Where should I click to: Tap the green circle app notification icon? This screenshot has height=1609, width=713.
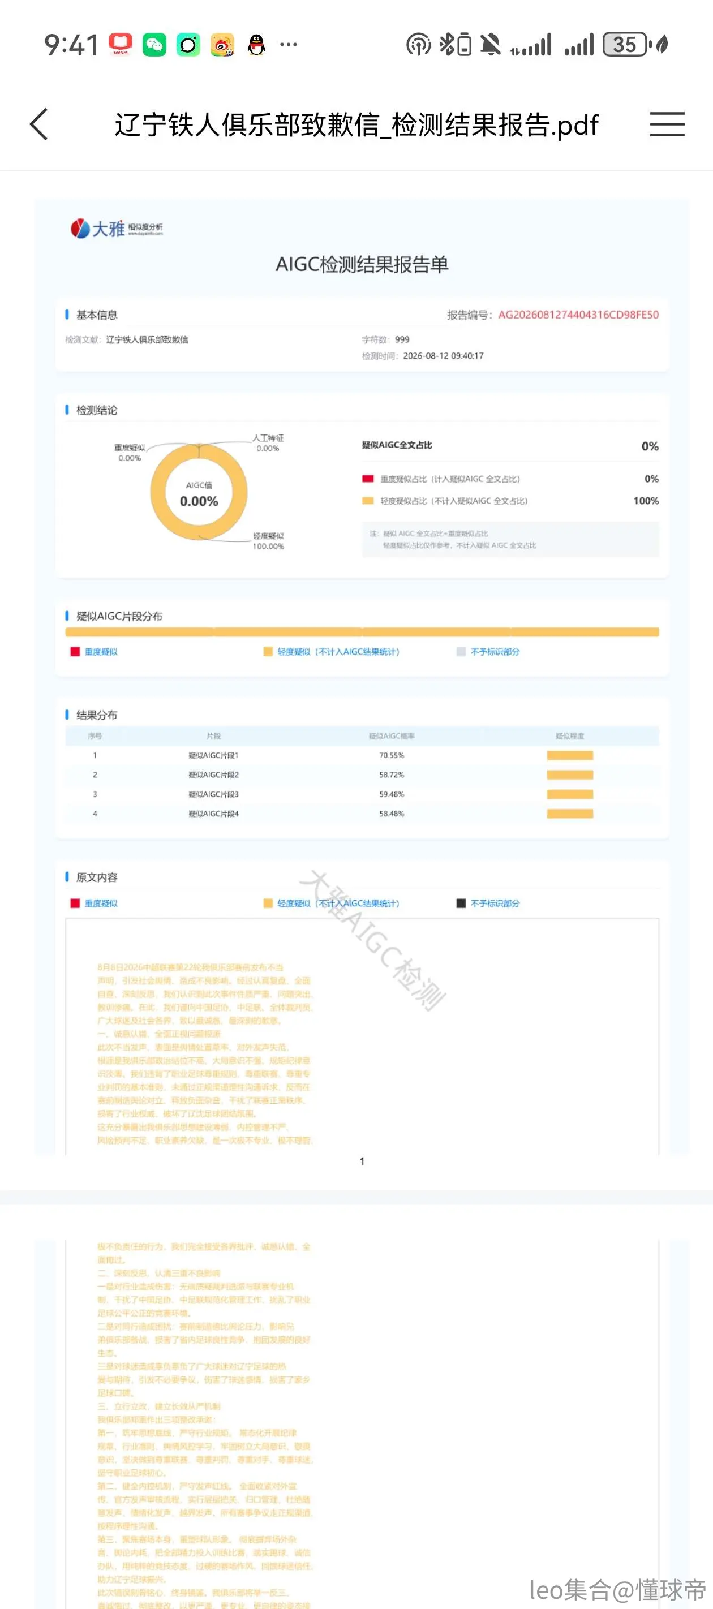pyautogui.click(x=188, y=44)
